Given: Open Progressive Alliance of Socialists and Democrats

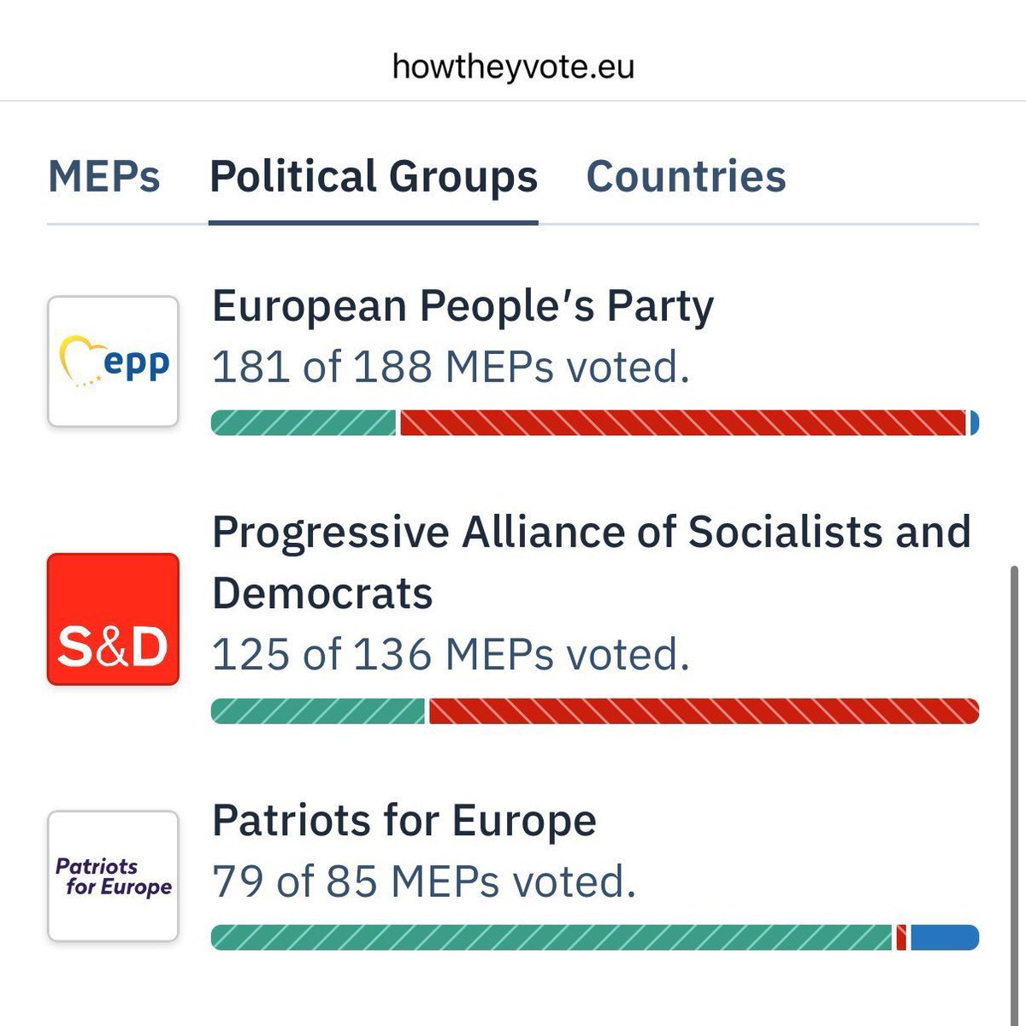Looking at the screenshot, I should (592, 562).
